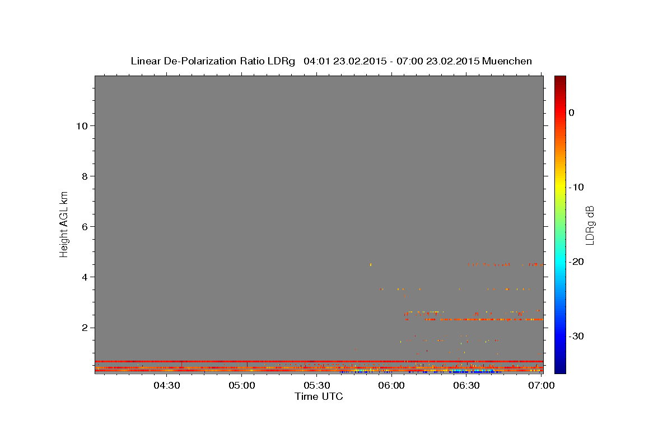Click the 'Time UTC' axis label
Viewport: 672px width, 448px height.
[x=319, y=396]
